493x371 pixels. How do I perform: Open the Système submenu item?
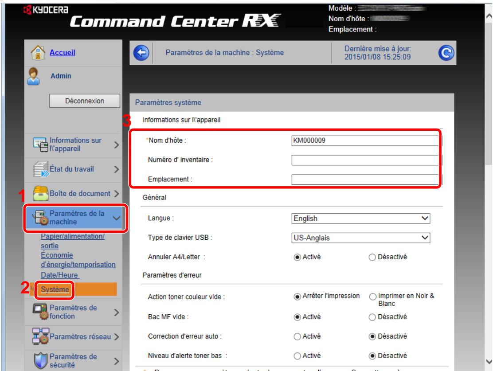pos(55,289)
